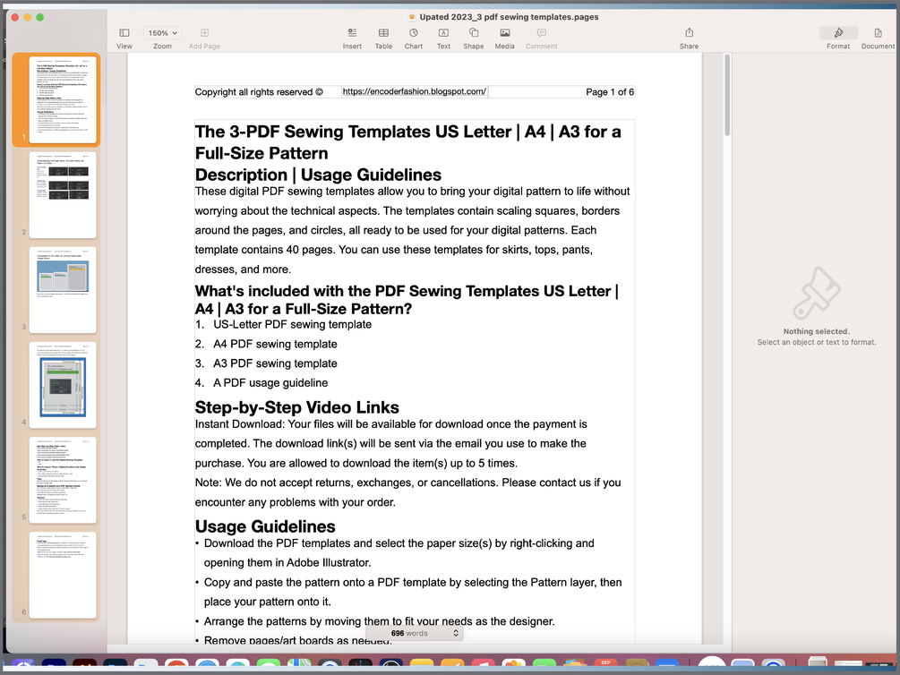Open the View sidebar options
Viewport: 900px width, 675px height.
click(124, 38)
